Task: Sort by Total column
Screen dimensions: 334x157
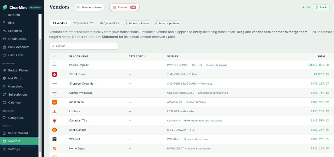Action: pos(323,56)
